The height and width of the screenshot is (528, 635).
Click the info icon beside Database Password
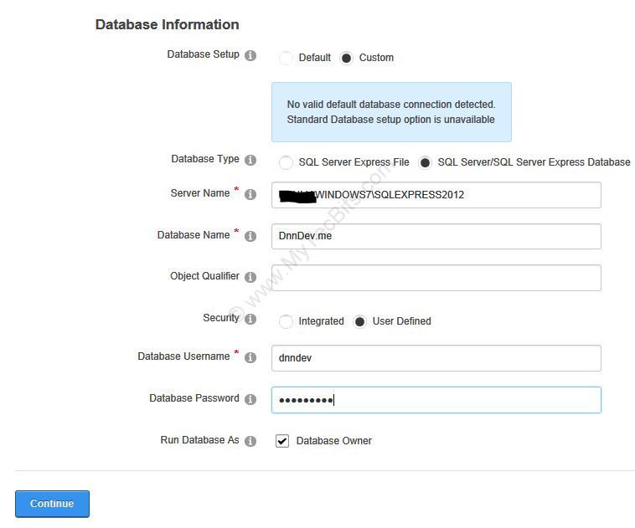click(x=250, y=399)
